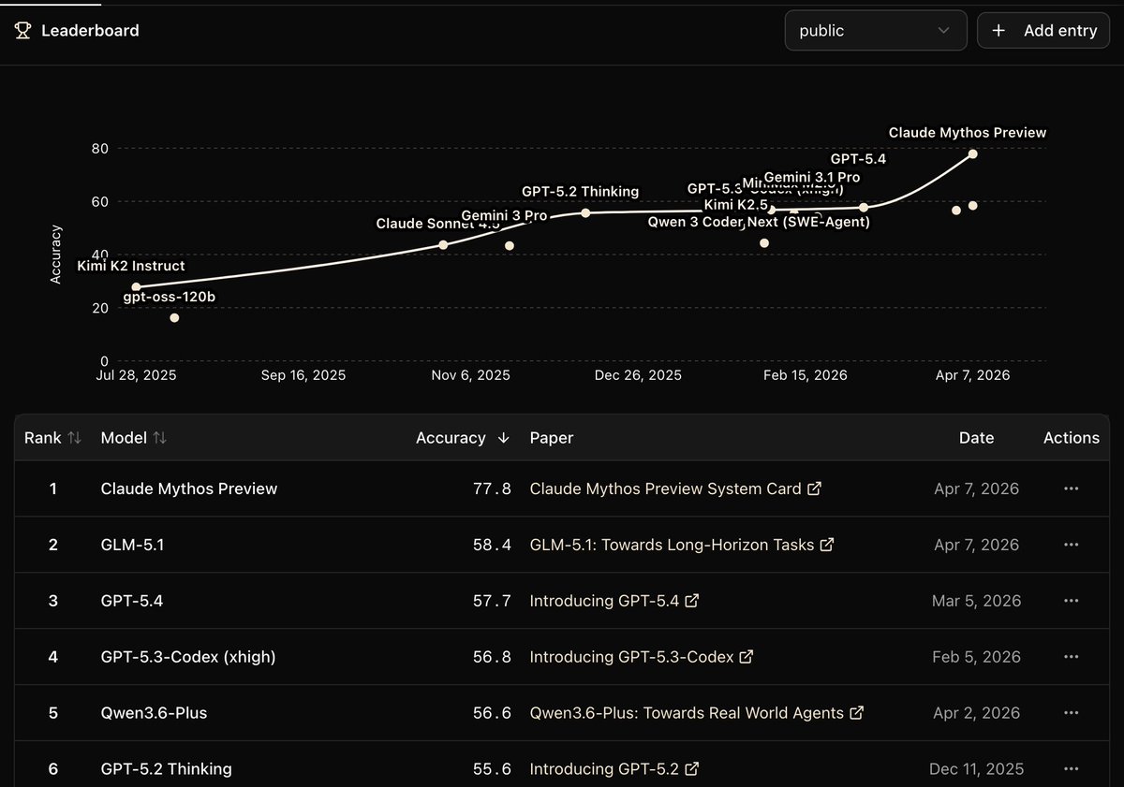
Task: Open actions menu for Claude Mythos Preview row
Action: 1072,488
